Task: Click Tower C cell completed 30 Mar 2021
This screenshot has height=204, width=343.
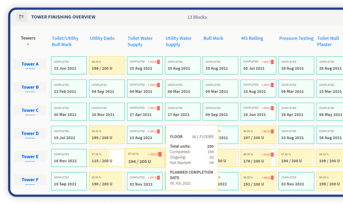Action: click(x=69, y=112)
